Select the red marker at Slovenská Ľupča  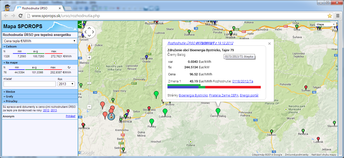(149, 108)
